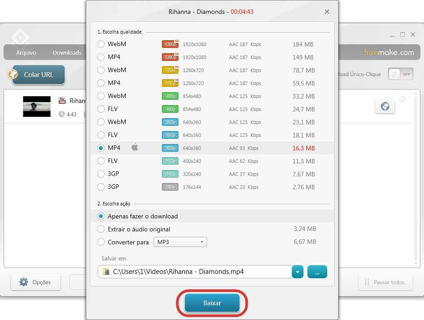Screen dimensions: 424x320
Task: Choose Apenas fazer o download action
Action: coord(101,216)
